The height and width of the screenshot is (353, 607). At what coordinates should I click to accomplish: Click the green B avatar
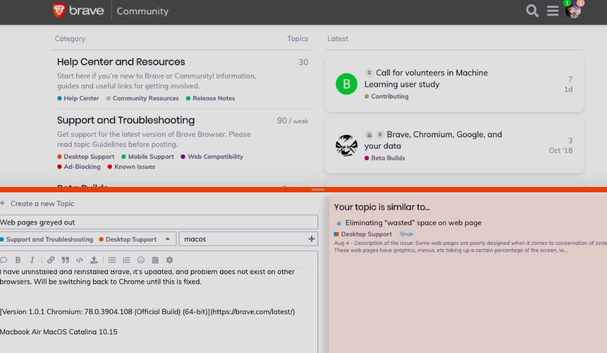[346, 84]
